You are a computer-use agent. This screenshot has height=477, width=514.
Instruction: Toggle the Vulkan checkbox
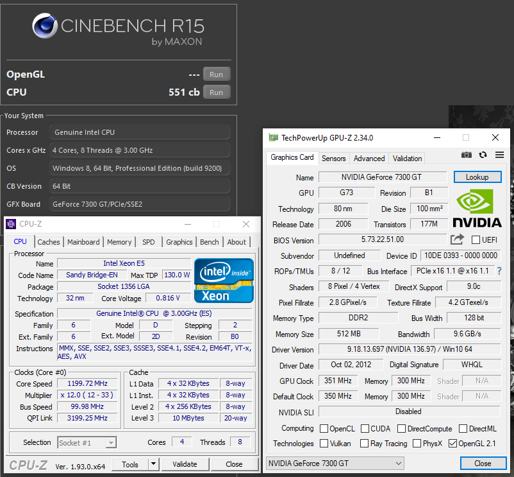tap(324, 443)
